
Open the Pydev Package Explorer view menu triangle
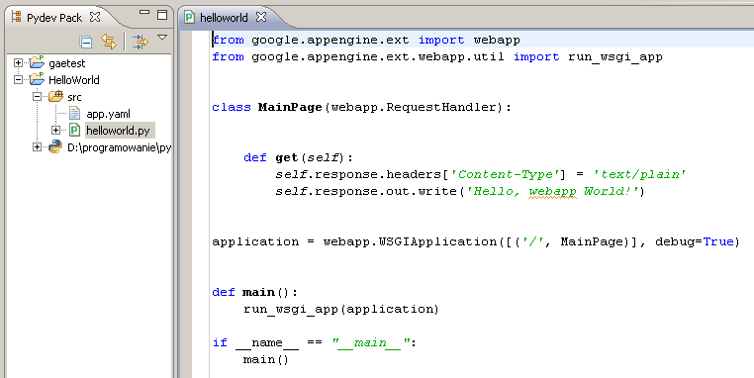(x=162, y=38)
